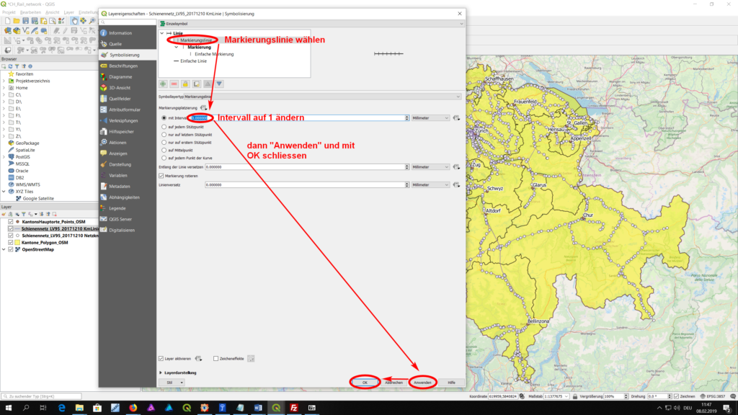Viewport: 738px width, 415px height.
Task: Click the Abbrechen button
Action: [x=394, y=383]
